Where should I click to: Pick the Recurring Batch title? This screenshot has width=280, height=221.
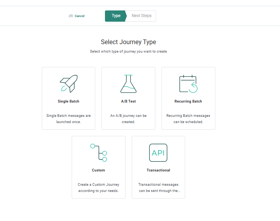pos(188,101)
